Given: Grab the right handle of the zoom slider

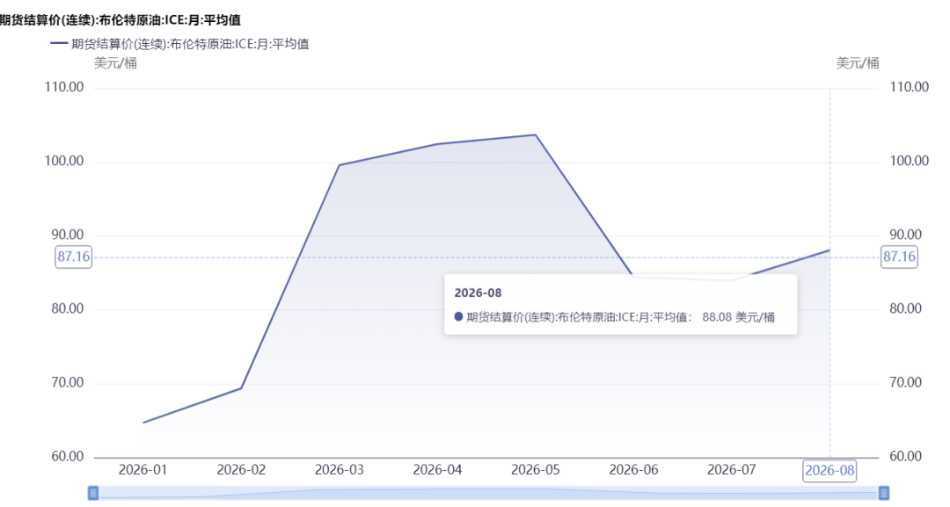Looking at the screenshot, I should click(884, 493).
